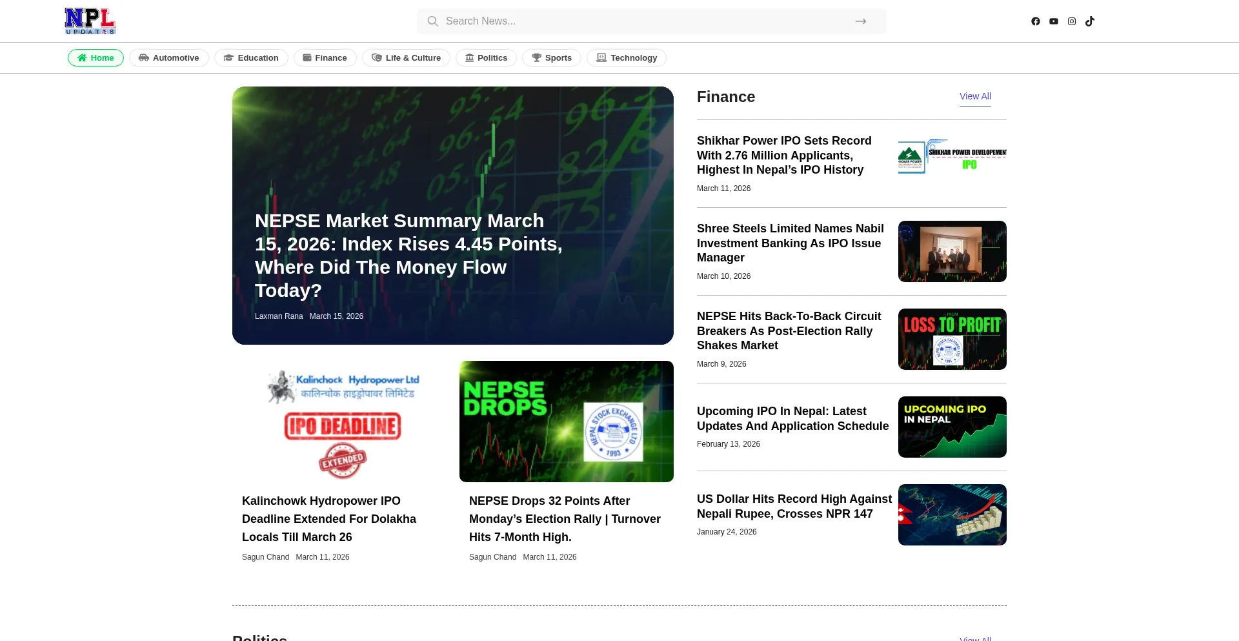Click the NEPSE Drops thumbnail image
This screenshot has height=641, width=1239.
(567, 422)
